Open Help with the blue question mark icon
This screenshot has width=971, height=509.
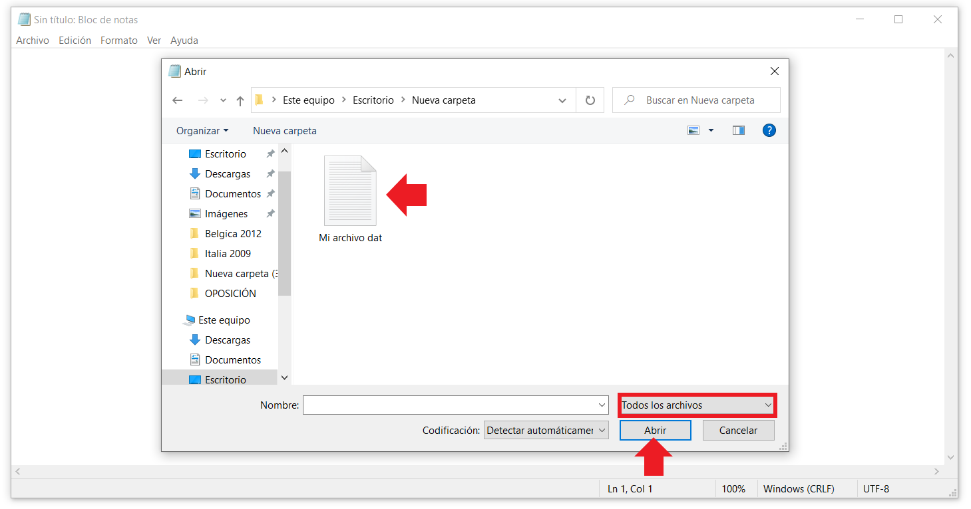point(769,130)
